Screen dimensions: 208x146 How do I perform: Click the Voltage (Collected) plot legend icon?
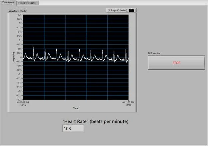point(132,10)
